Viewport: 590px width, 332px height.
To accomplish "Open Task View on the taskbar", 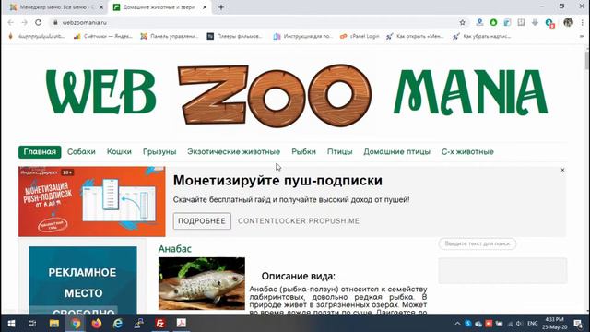I will click(32, 324).
